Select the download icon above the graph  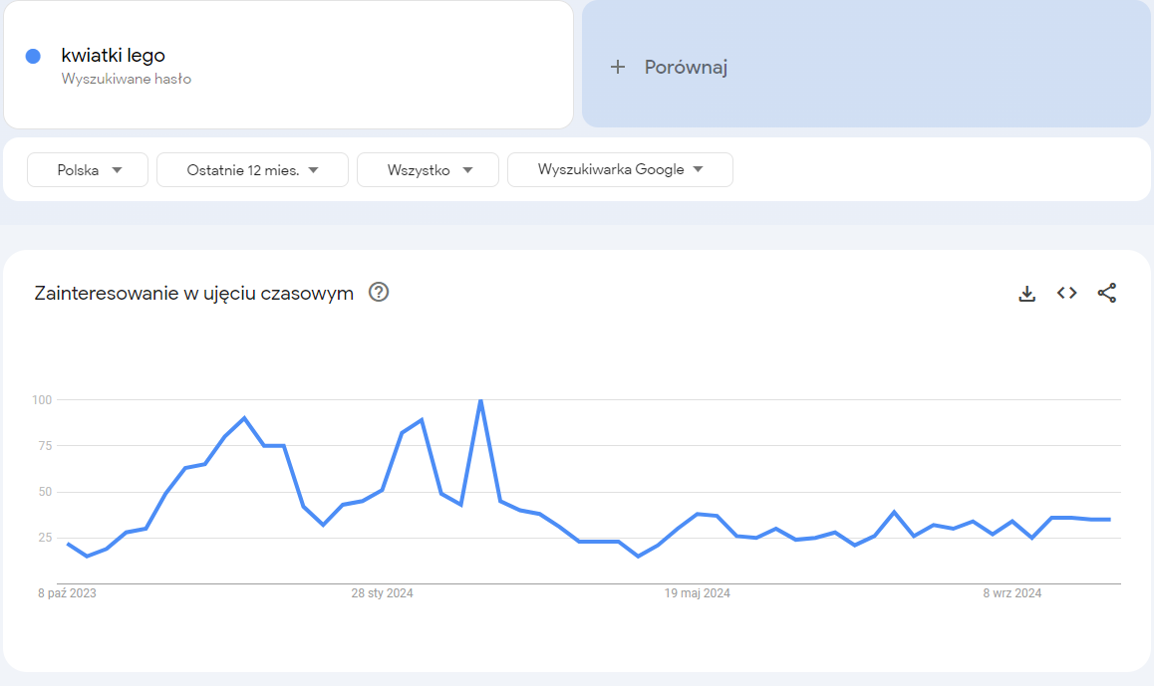pos(1026,293)
